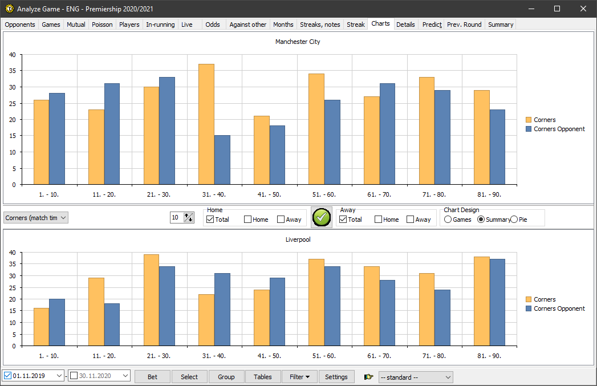Click the Bet button
This screenshot has width=597, height=386.
[153, 377]
